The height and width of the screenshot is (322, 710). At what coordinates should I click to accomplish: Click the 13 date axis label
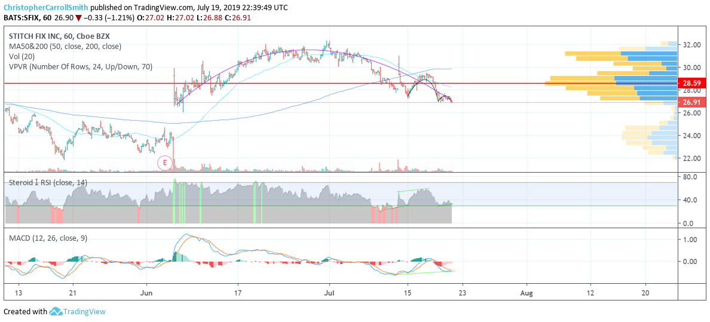19,293
